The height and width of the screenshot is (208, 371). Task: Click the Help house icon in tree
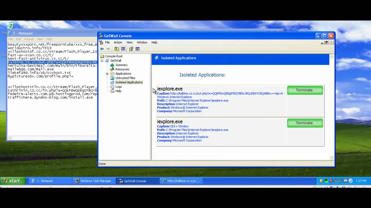pyautogui.click(x=112, y=91)
